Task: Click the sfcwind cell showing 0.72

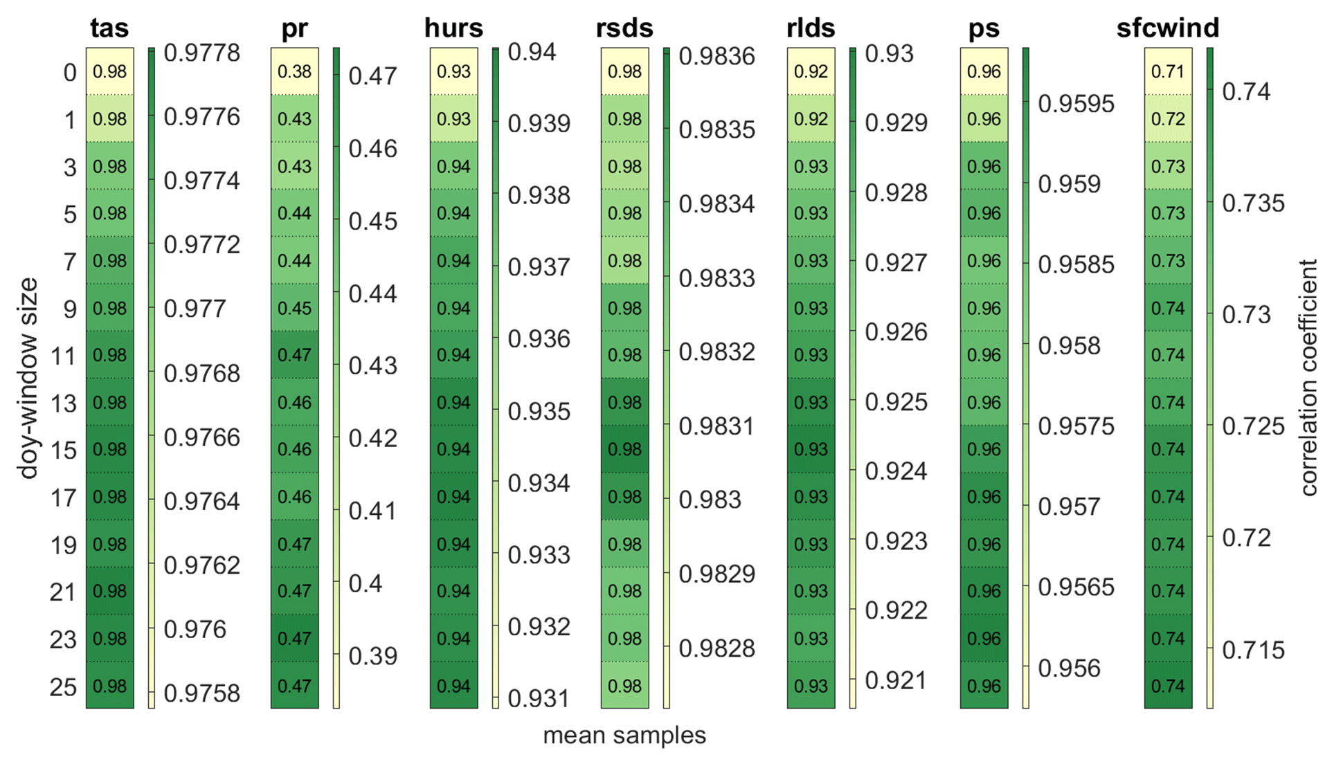Action: tap(1168, 118)
